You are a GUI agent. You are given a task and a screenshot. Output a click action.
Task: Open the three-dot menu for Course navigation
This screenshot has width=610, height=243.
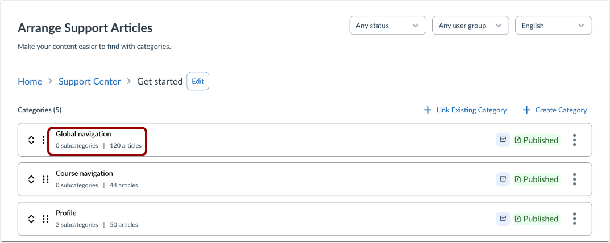pos(575,179)
